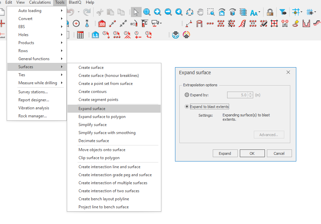This screenshot has width=321, height=224.
Task: Choose 'Create contours' from Surfaces submenu
Action: (114, 92)
